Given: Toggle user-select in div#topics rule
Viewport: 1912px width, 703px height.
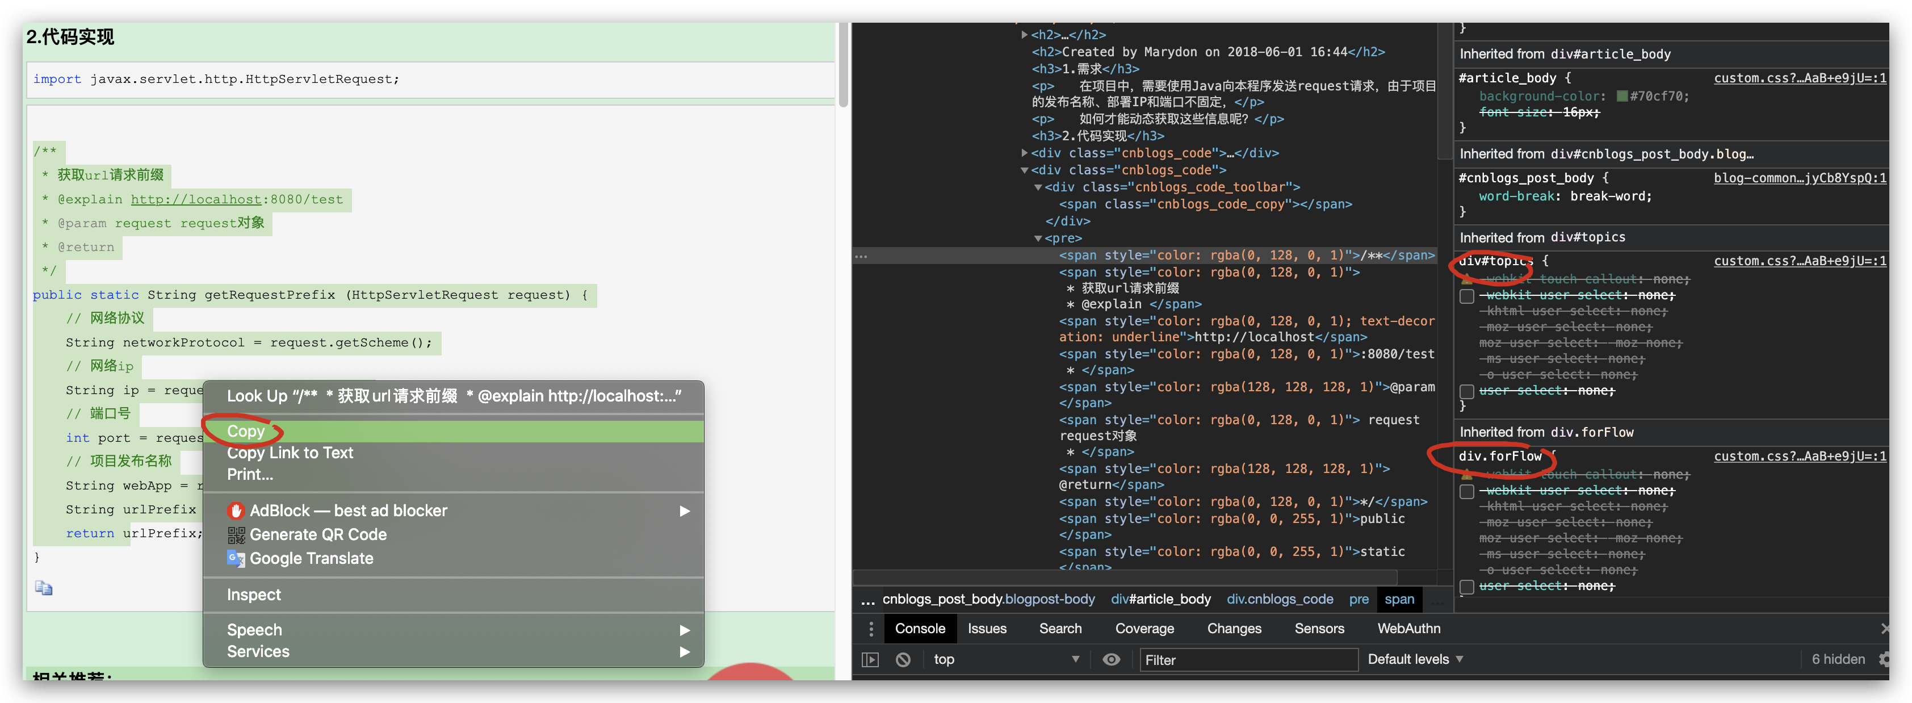Looking at the screenshot, I should 1467,391.
